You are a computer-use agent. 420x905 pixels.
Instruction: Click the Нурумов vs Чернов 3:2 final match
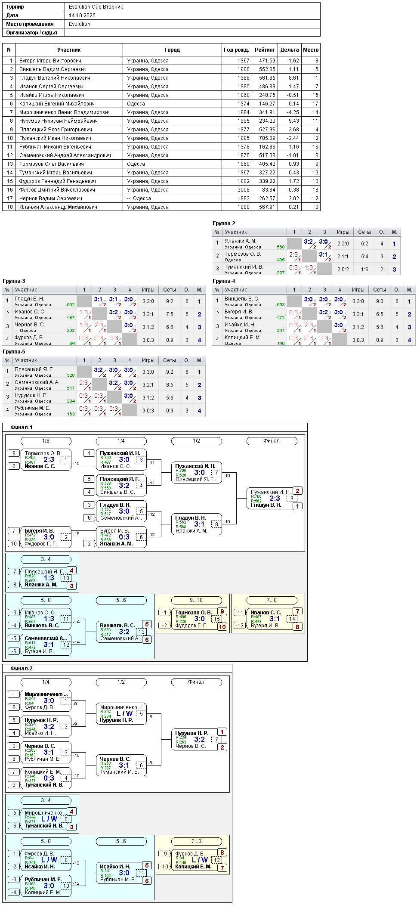tap(197, 740)
